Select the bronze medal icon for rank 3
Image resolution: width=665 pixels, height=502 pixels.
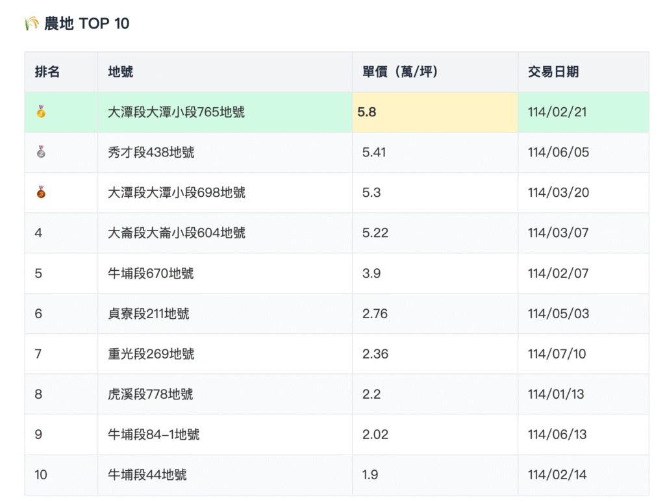[40, 192]
